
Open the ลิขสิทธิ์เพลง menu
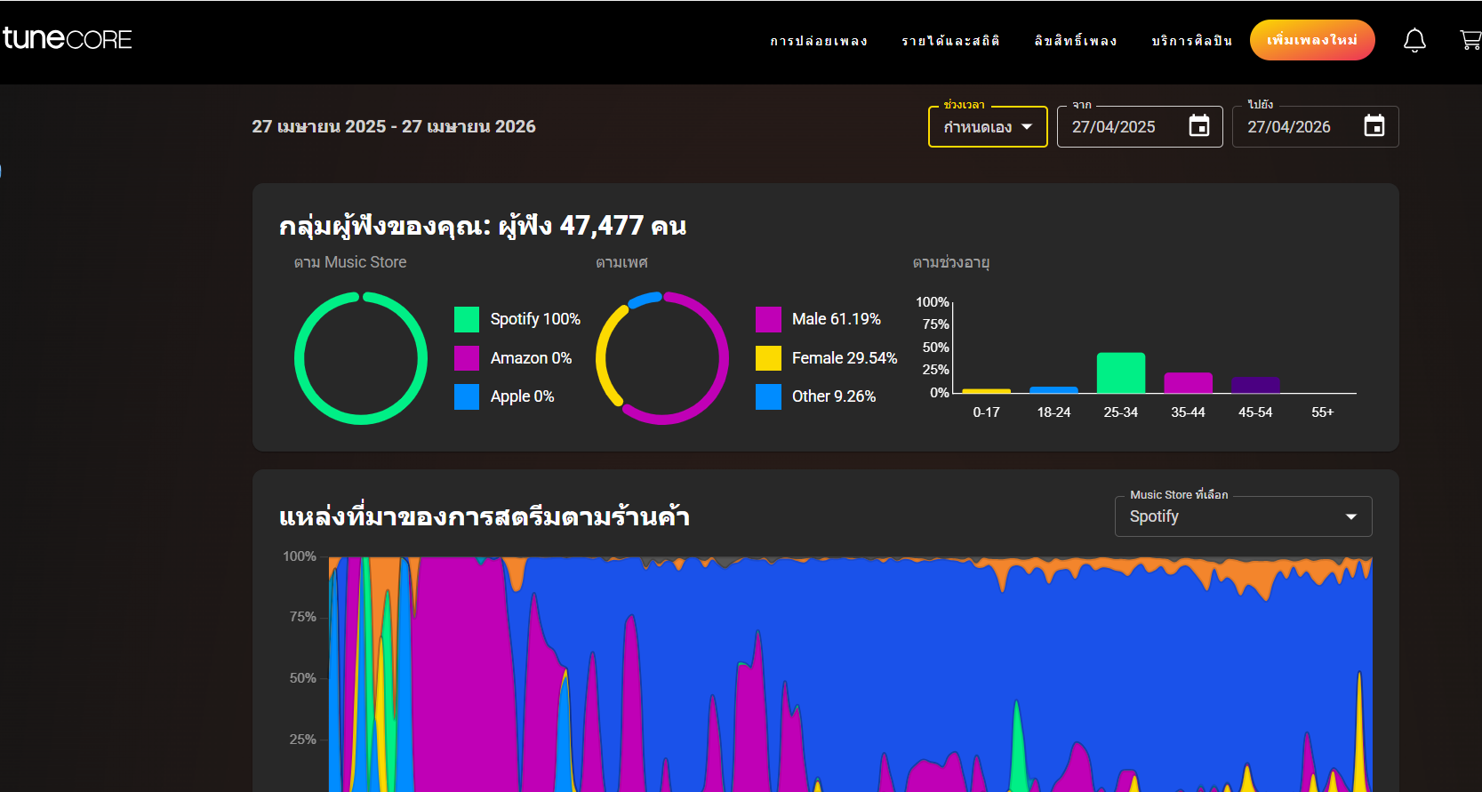tap(1076, 41)
